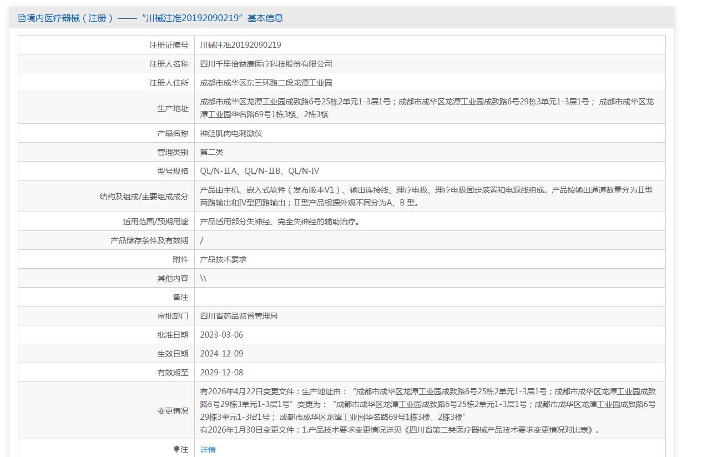Open the 详情 link in the note row
The image size is (712, 457).
click(x=208, y=450)
